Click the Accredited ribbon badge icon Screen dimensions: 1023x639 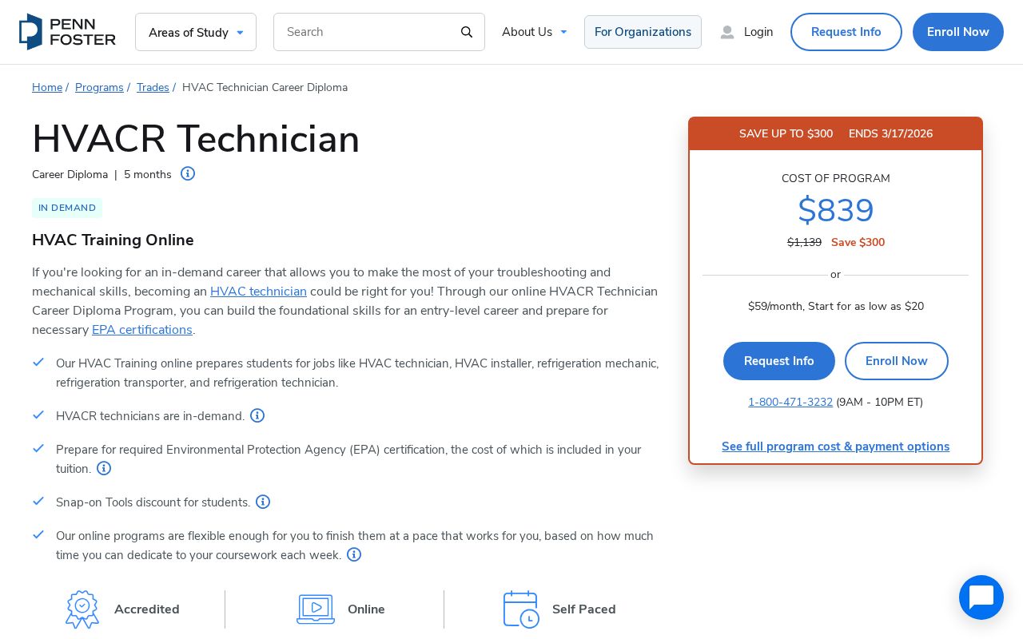82,609
